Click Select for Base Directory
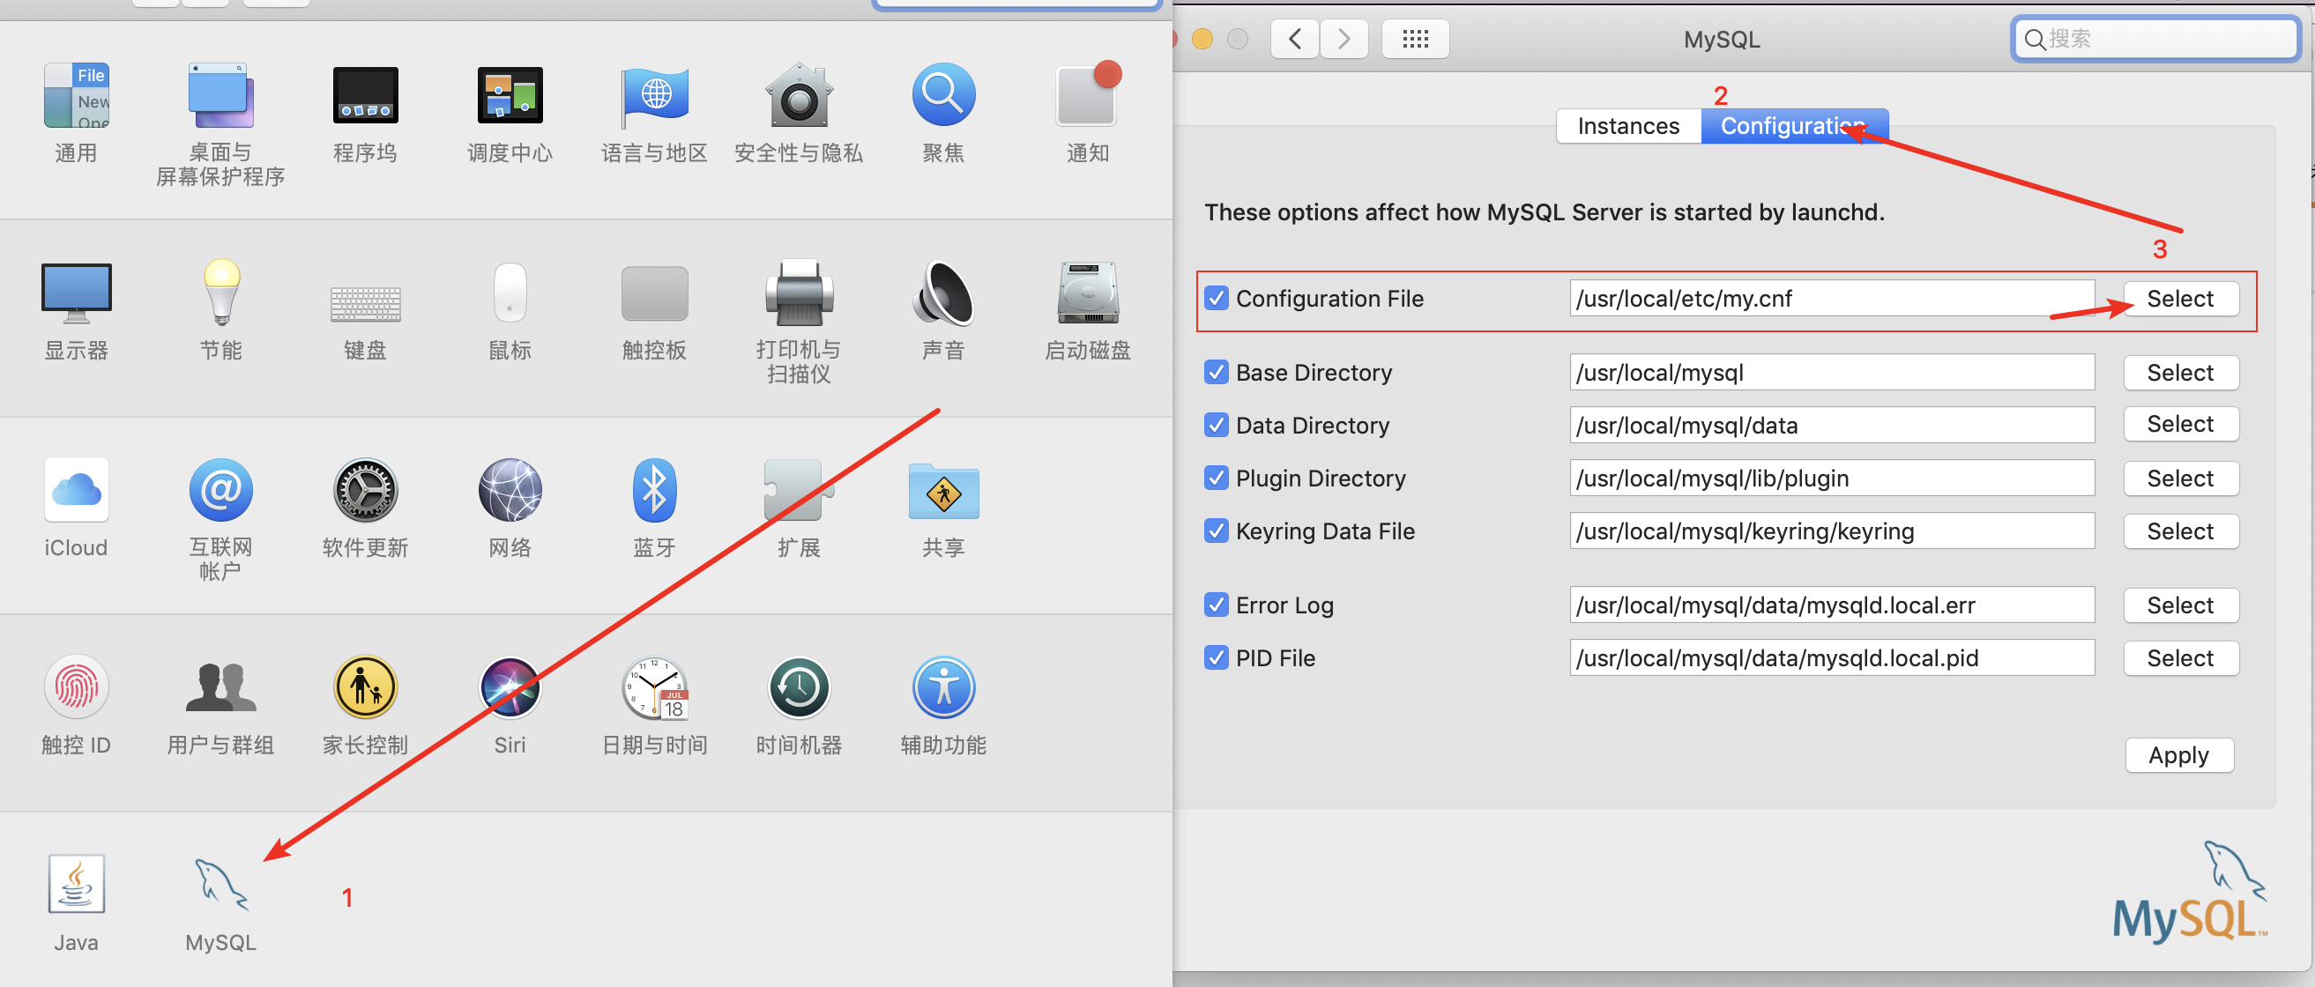The width and height of the screenshot is (2315, 987). pyautogui.click(x=2180, y=372)
